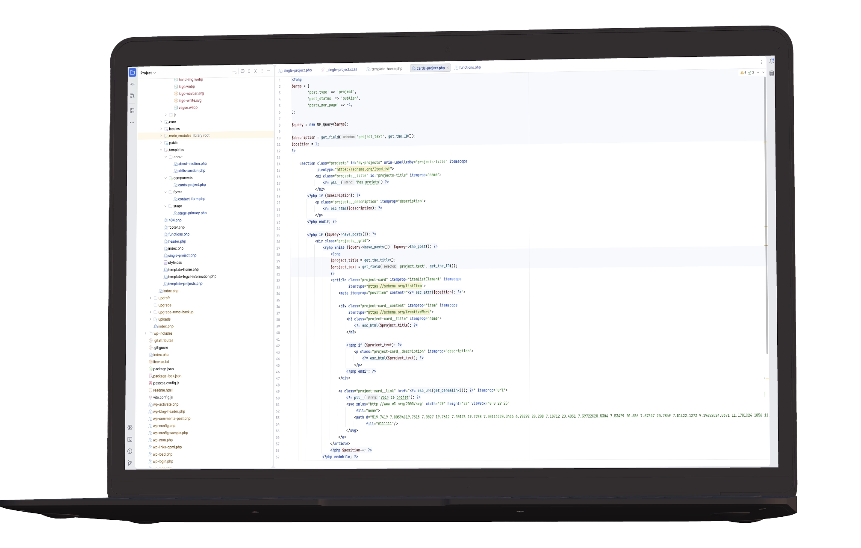Expand the node_modules folder
This screenshot has height=548, width=861.
click(x=161, y=136)
